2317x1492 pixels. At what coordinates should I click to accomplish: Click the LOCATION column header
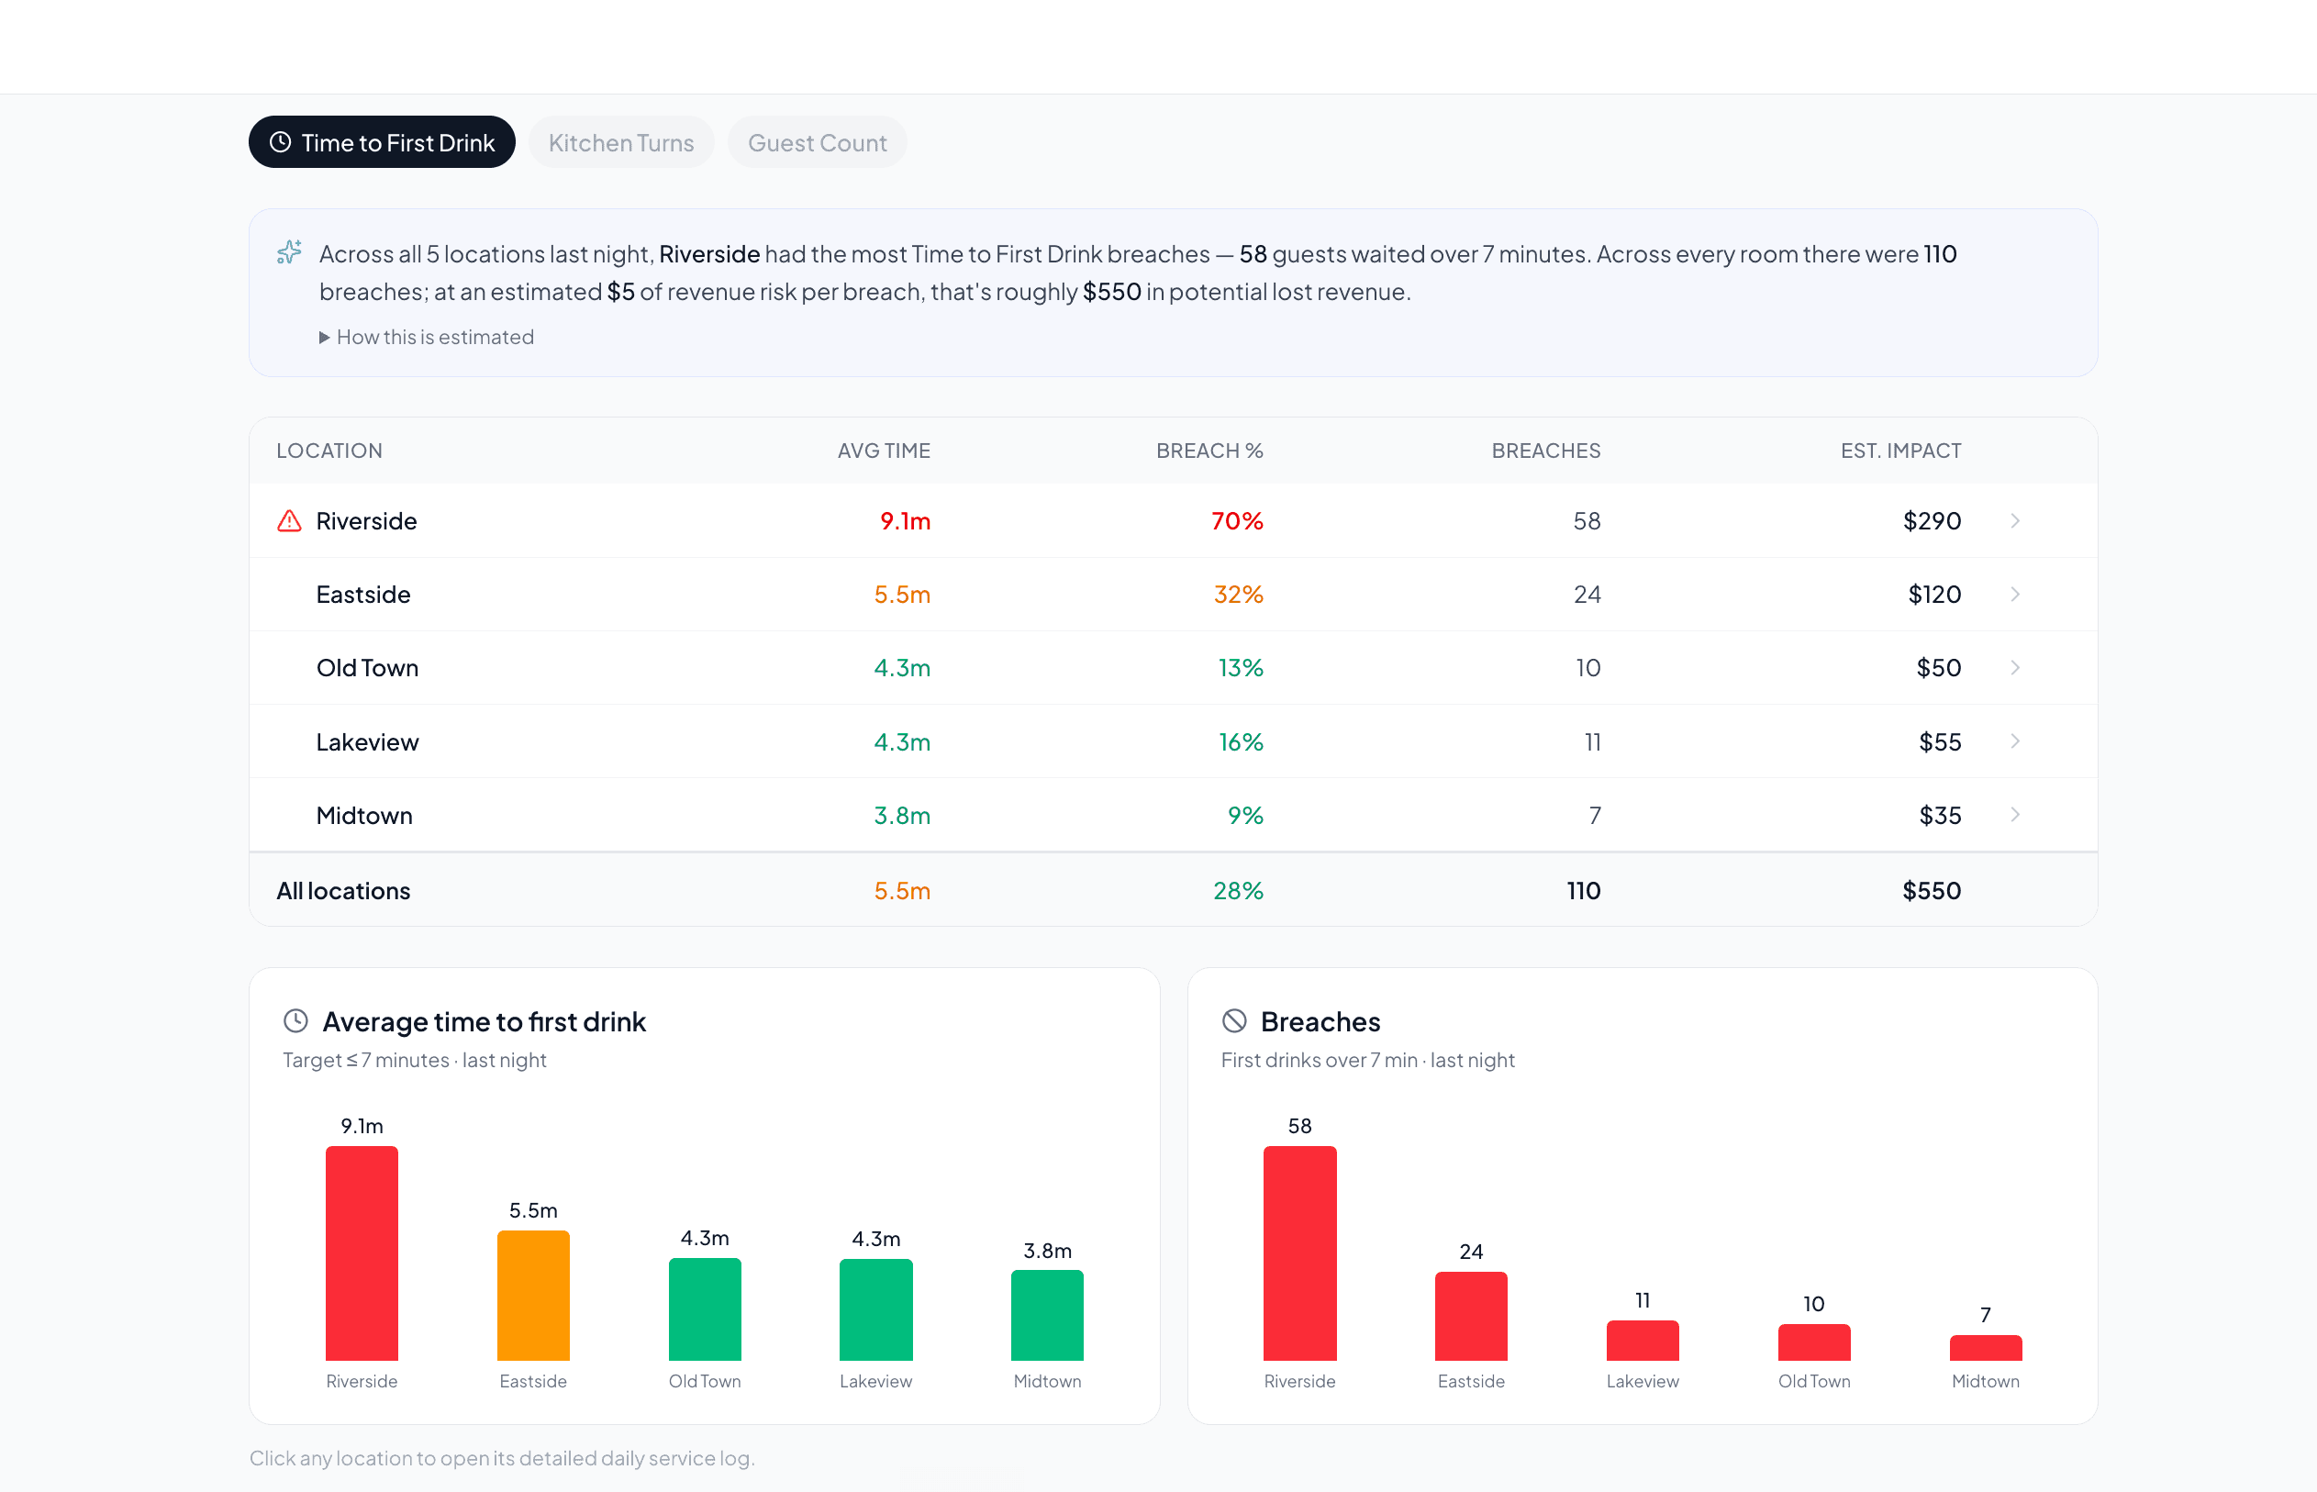point(329,451)
